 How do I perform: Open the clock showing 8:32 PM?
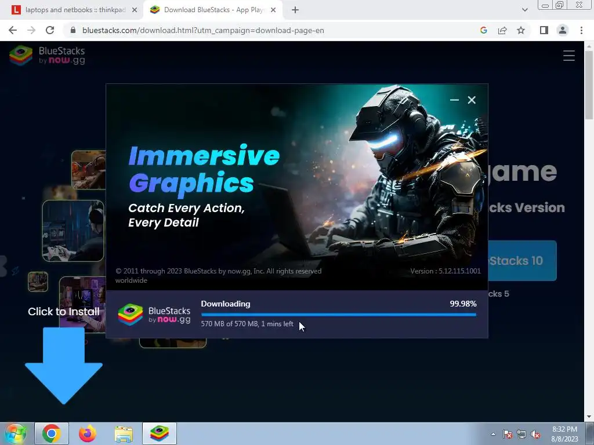(564, 434)
